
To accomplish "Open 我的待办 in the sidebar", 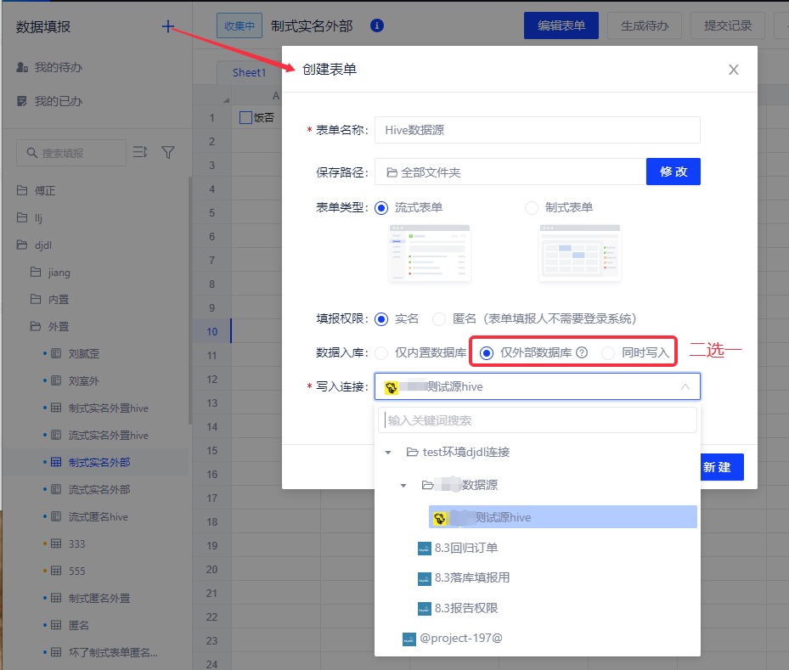I will 58,67.
